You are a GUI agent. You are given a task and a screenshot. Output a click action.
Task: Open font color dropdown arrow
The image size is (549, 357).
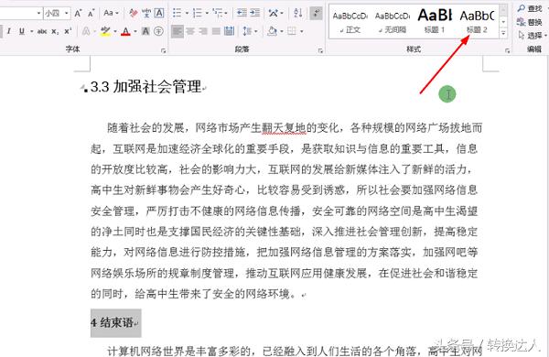[x=135, y=31]
